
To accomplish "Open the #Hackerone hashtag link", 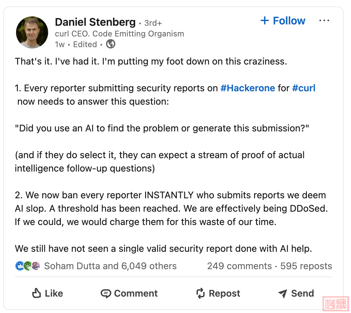I will point(248,88).
